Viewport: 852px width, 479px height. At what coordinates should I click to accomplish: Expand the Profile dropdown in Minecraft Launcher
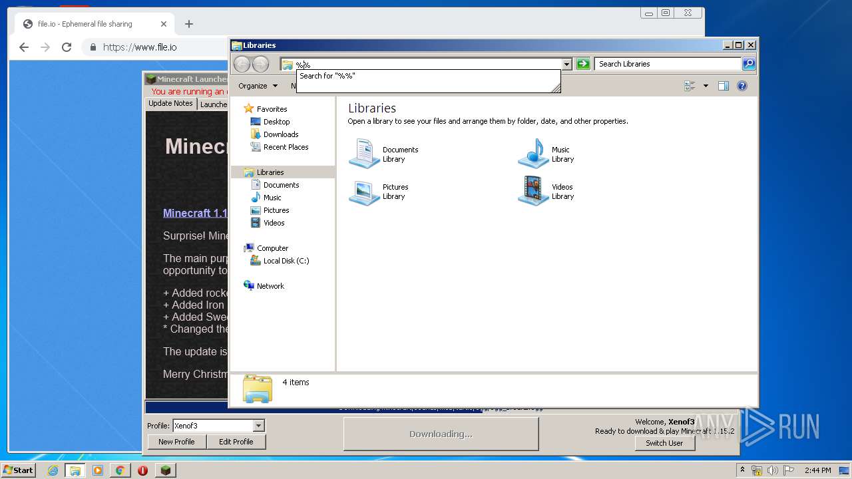point(258,426)
